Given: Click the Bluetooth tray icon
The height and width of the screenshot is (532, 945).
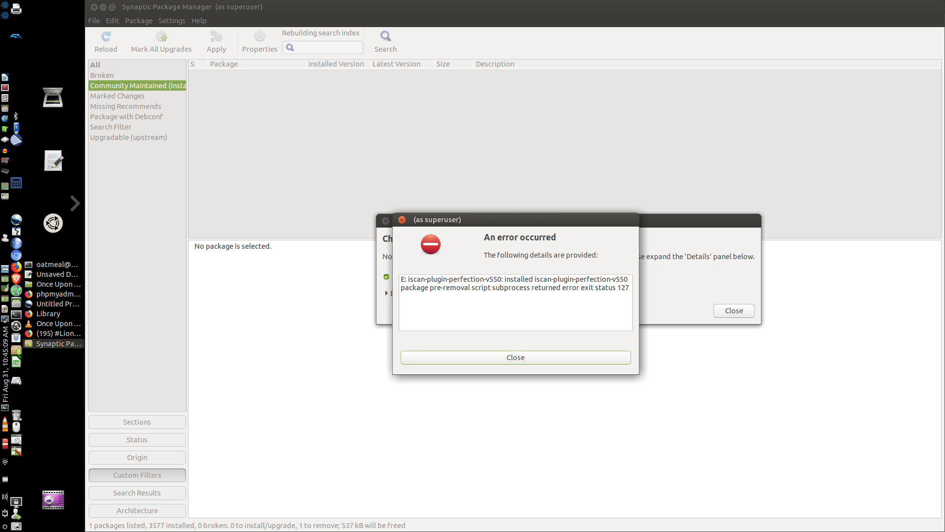Looking at the screenshot, I should coord(16,116).
